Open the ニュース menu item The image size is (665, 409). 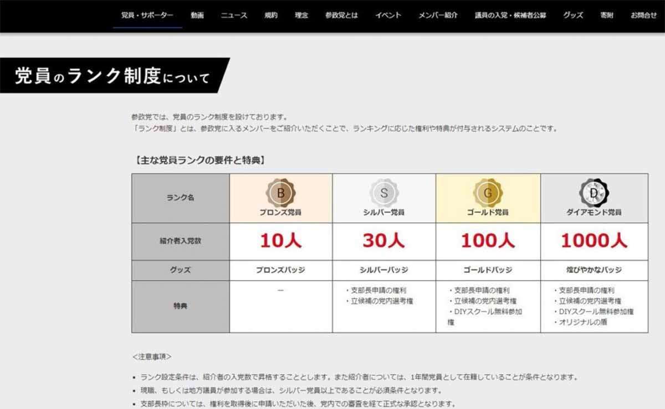[234, 15]
